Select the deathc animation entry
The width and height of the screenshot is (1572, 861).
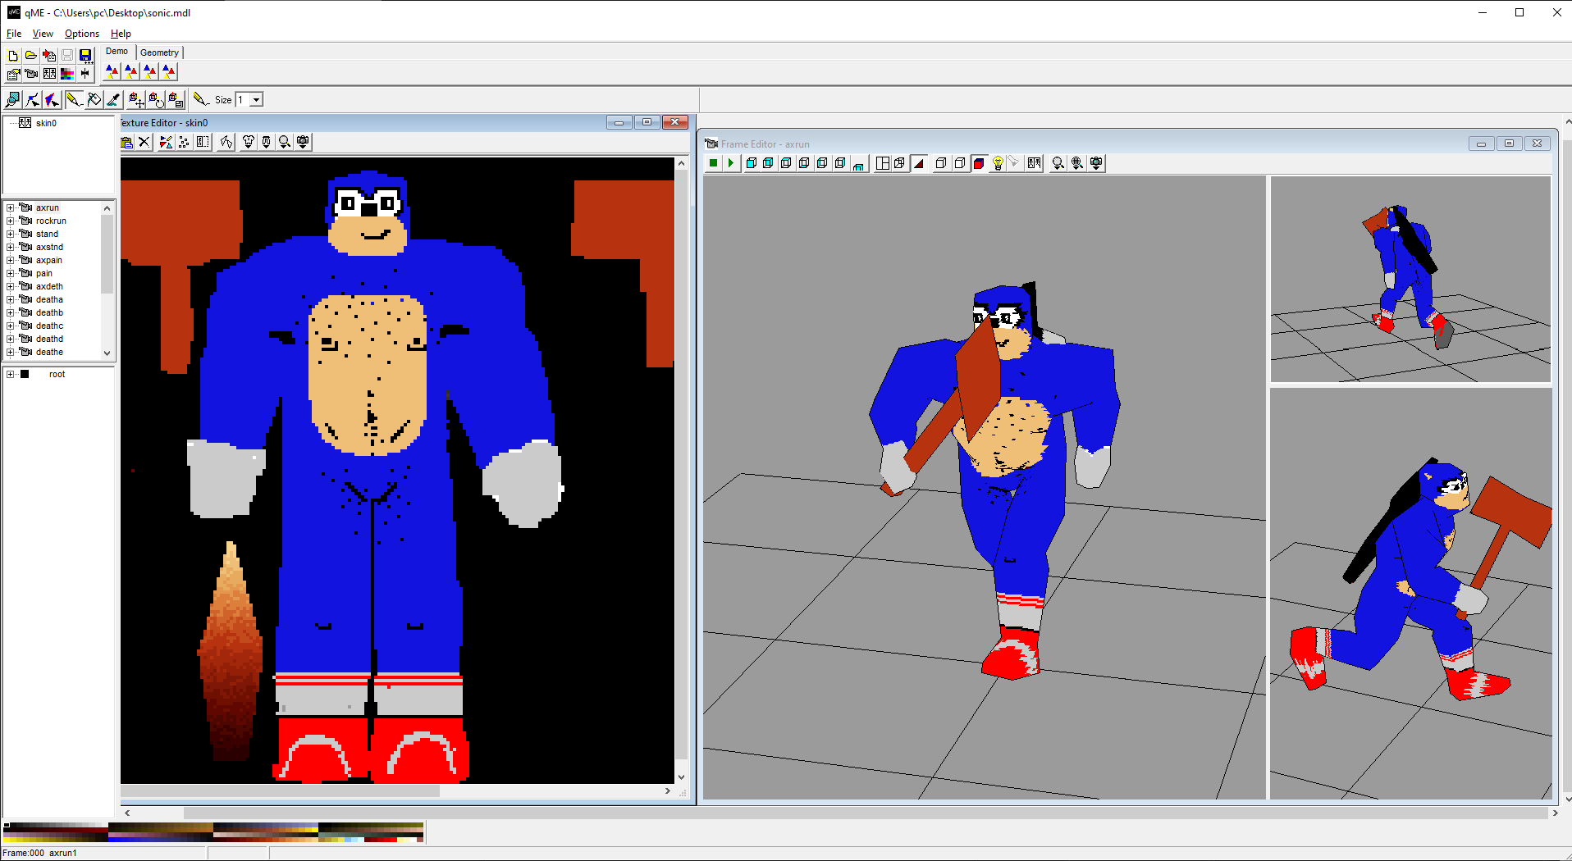pyautogui.click(x=49, y=326)
